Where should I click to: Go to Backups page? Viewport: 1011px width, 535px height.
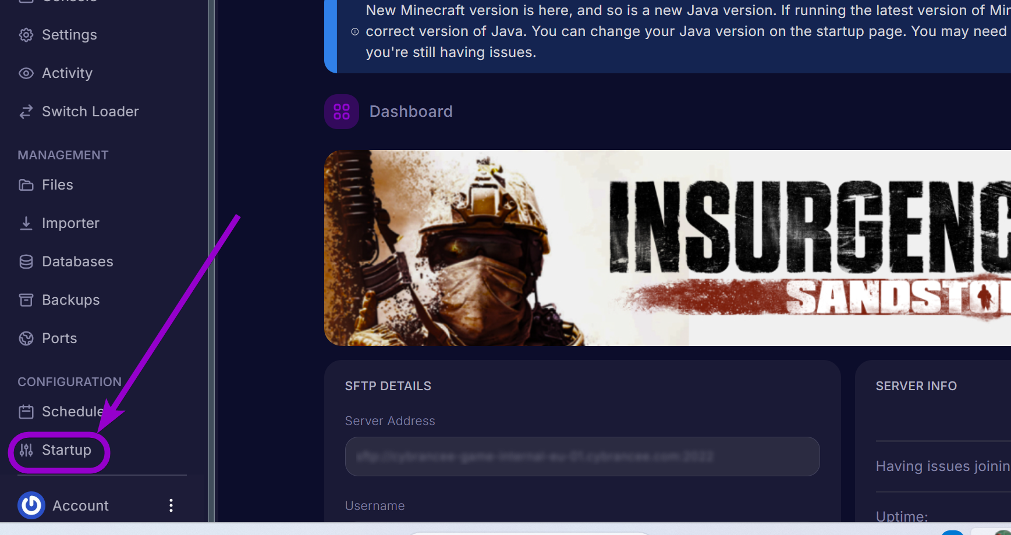[70, 300]
